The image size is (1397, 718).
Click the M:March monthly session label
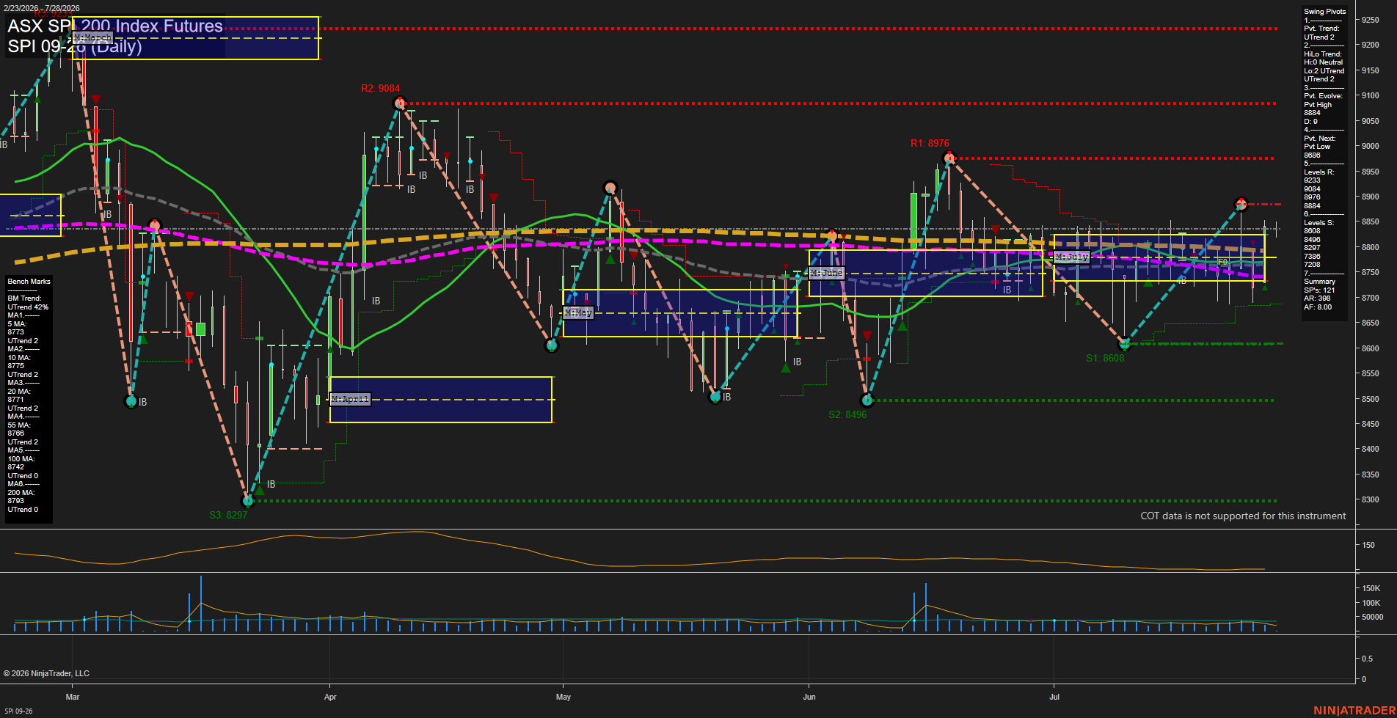coord(92,37)
